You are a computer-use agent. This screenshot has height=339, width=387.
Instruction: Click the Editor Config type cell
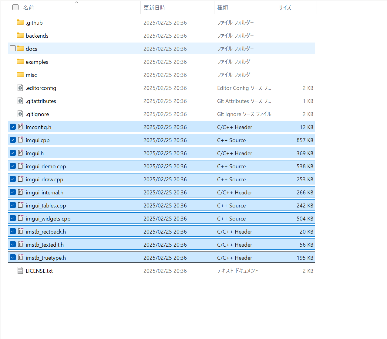click(244, 88)
